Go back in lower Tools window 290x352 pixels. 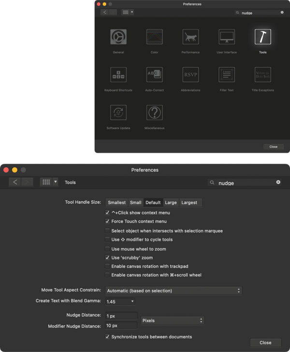tap(15, 182)
